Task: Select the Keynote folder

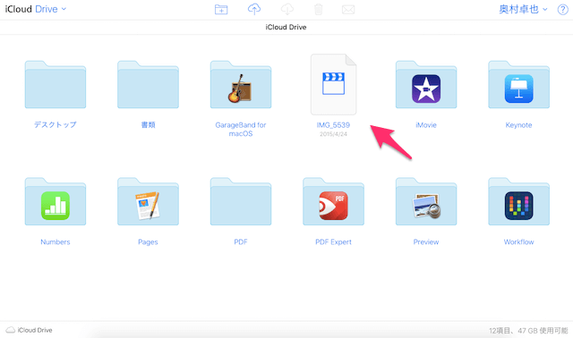Action: tap(519, 84)
